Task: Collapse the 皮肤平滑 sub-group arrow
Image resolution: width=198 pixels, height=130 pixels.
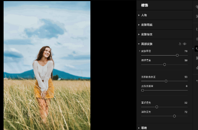Action: [x=139, y=51]
